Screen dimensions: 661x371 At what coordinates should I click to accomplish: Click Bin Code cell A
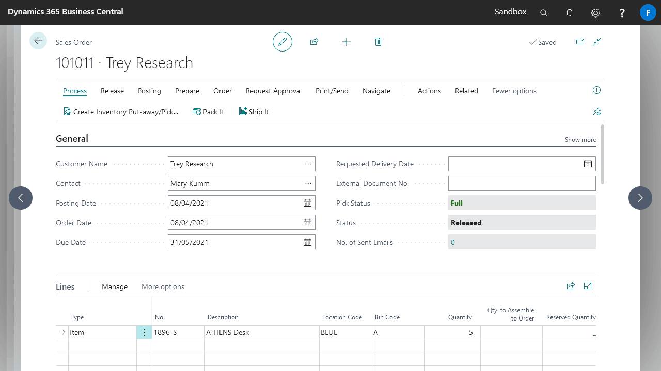click(398, 332)
